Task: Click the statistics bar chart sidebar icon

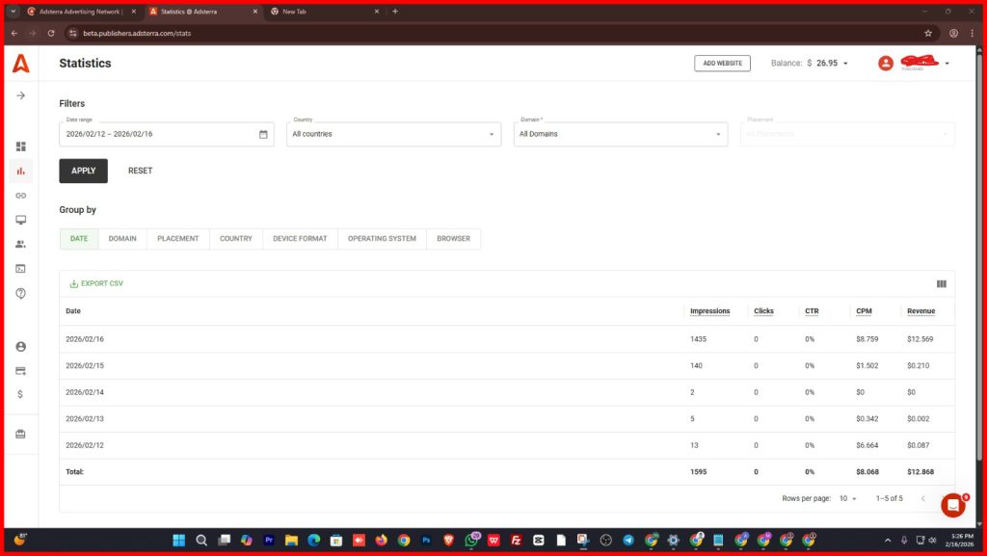Action: coord(20,171)
